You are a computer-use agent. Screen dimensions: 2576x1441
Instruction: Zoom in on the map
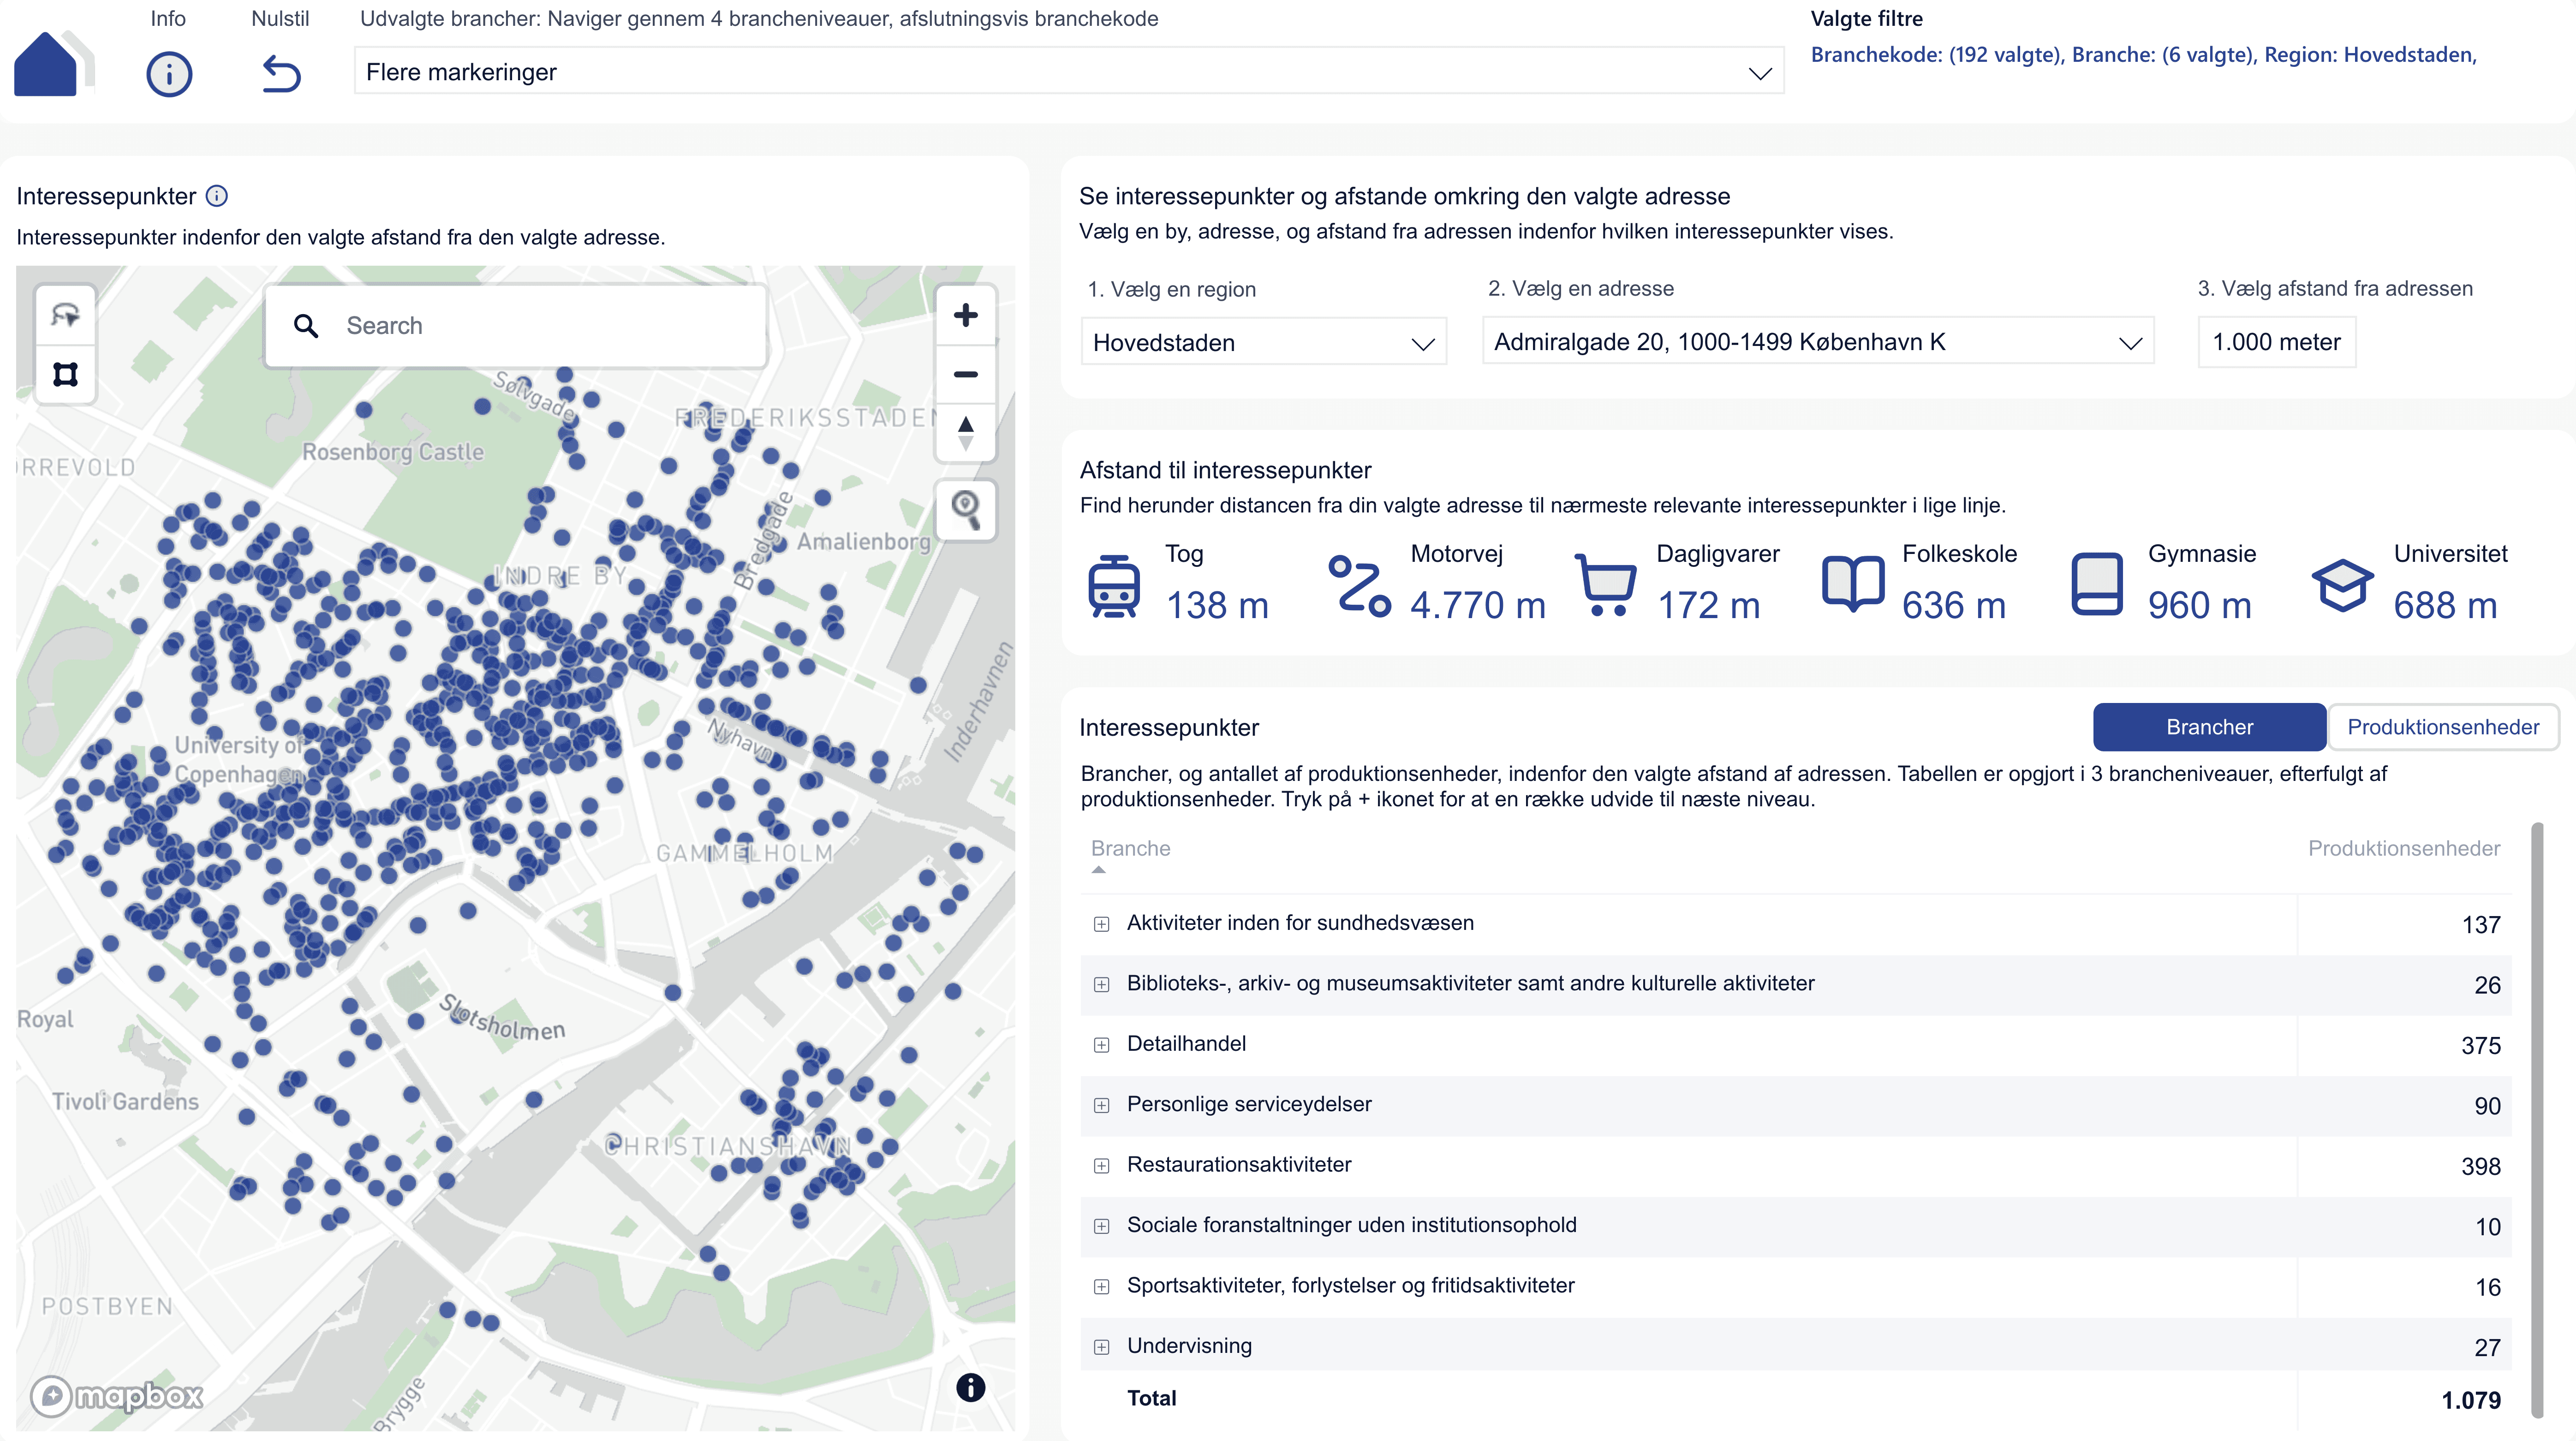[965, 316]
